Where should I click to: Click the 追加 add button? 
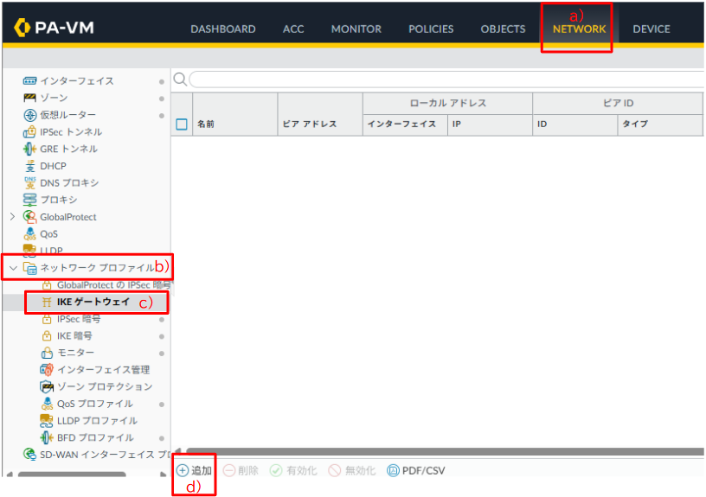click(x=194, y=470)
